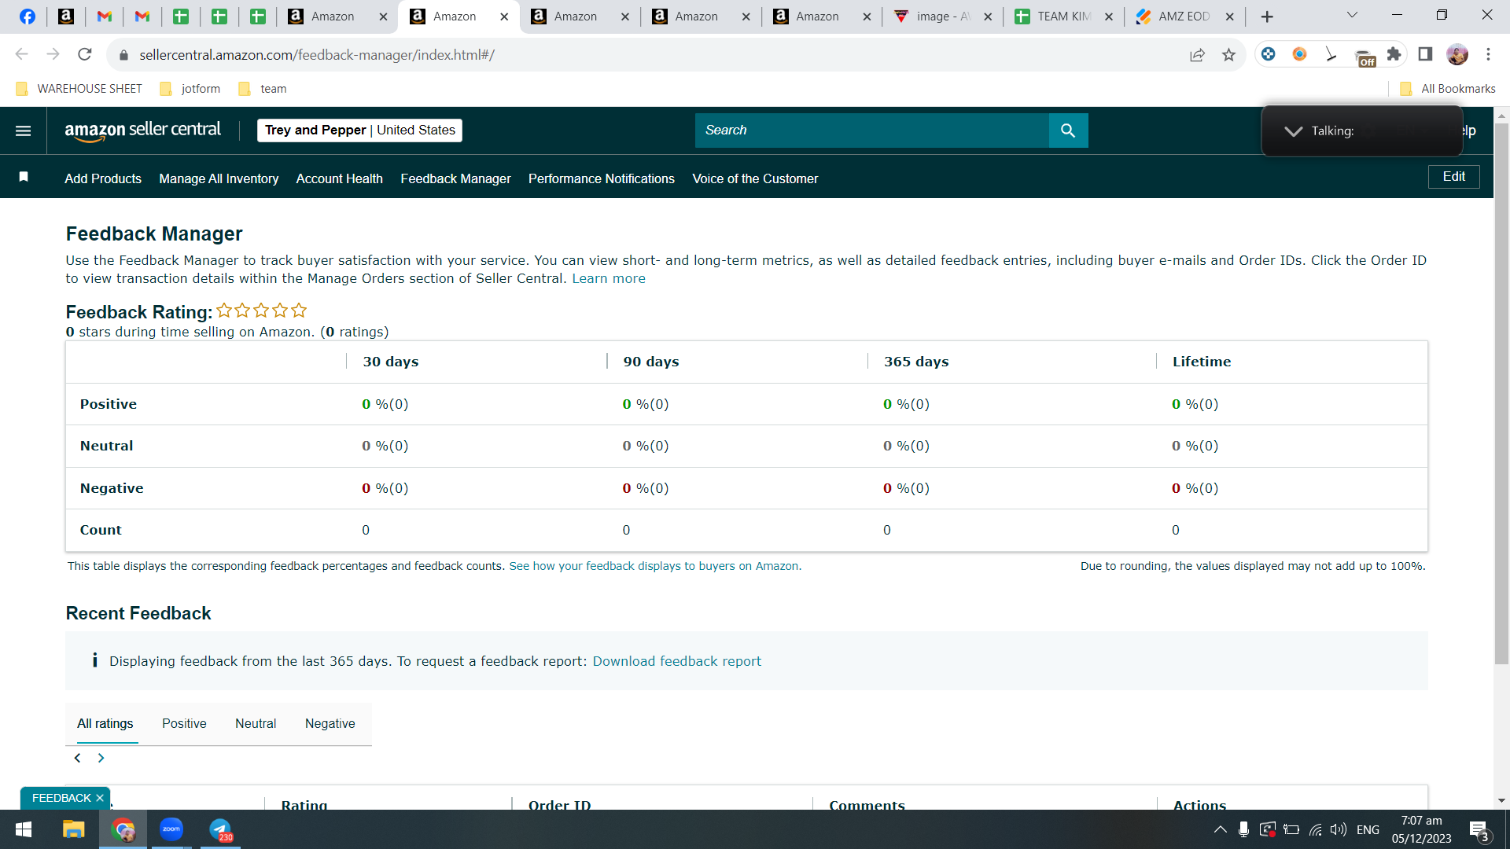Switch to the Negative feedback tab
Screen dimensions: 1510x849
tap(330, 723)
